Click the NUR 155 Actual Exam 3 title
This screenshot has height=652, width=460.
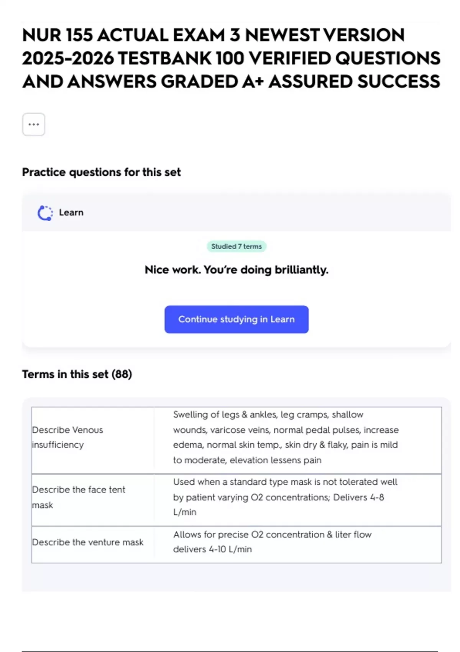pos(231,58)
